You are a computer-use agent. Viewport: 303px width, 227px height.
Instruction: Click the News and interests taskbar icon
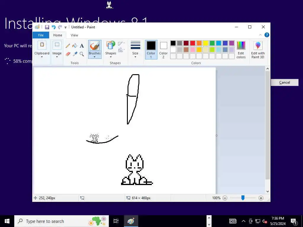click(x=233, y=221)
